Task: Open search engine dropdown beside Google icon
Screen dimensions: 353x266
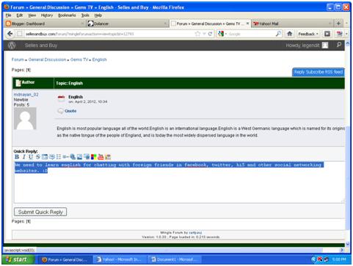Action: pyautogui.click(x=226, y=34)
